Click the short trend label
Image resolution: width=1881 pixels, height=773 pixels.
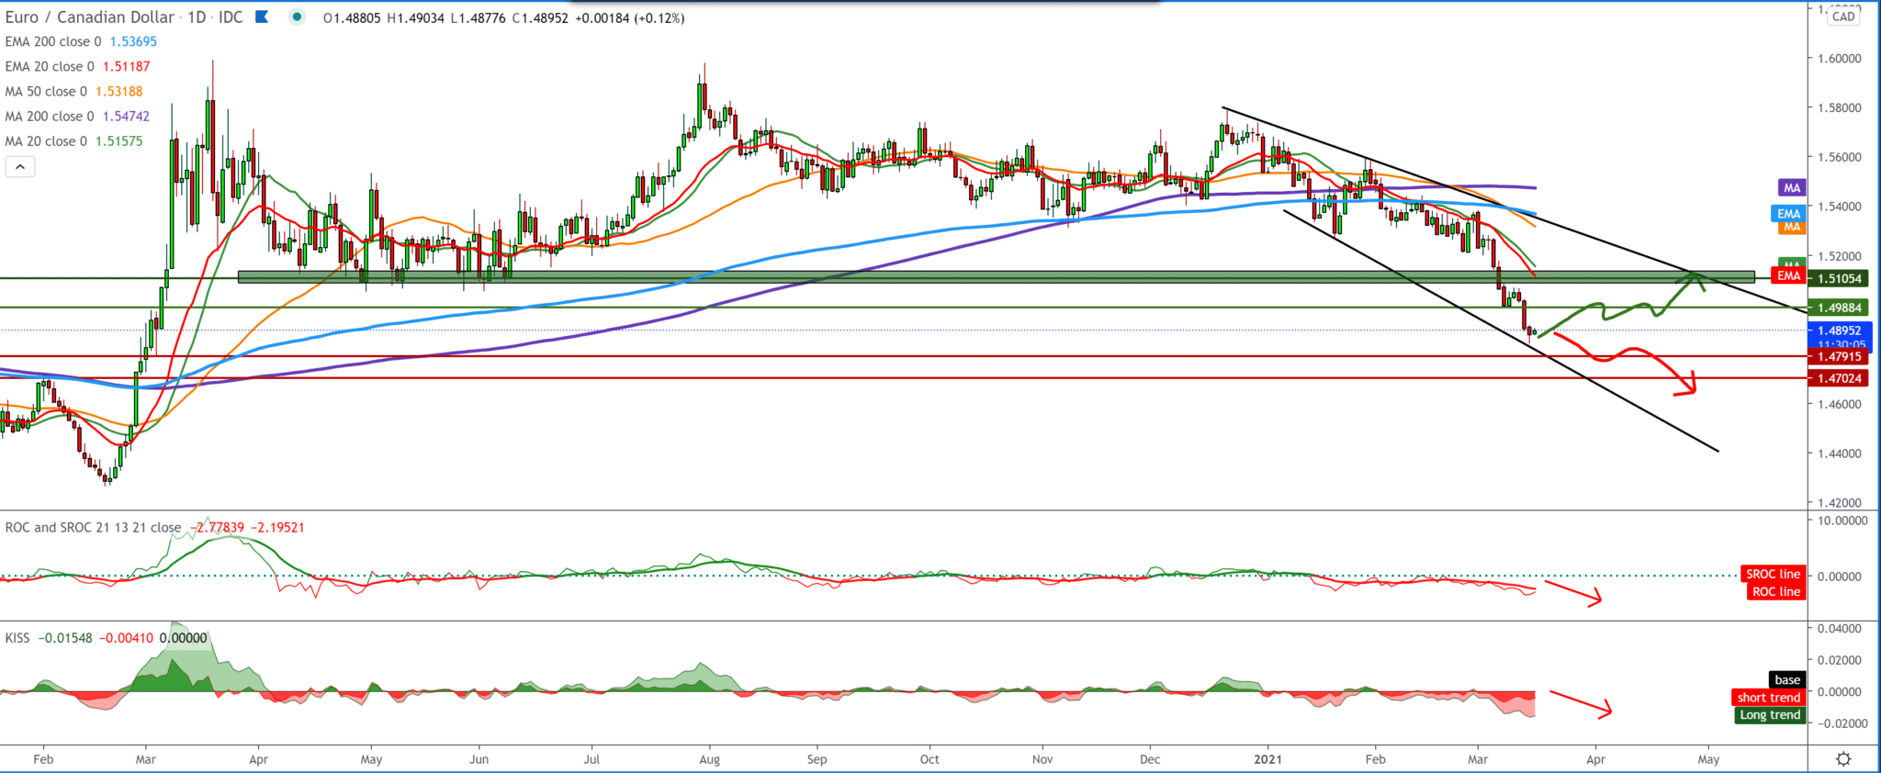click(x=1769, y=698)
